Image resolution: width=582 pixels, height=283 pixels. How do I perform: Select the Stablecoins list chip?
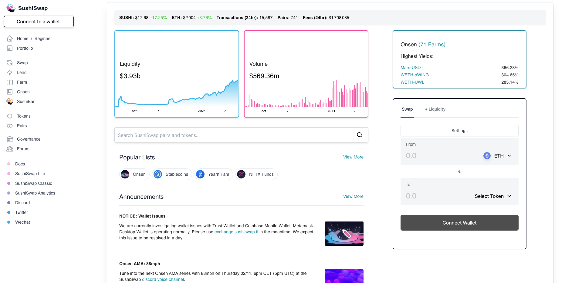172,174
